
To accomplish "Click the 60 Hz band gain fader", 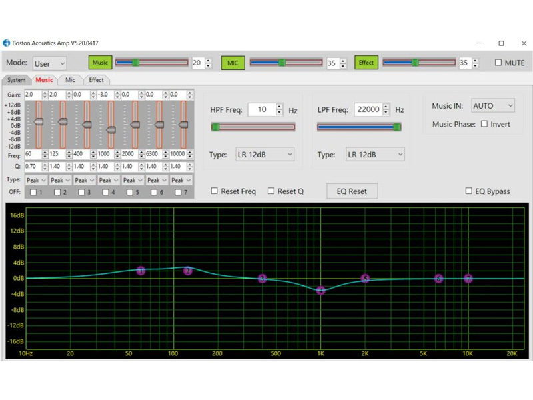I will 39,122.
